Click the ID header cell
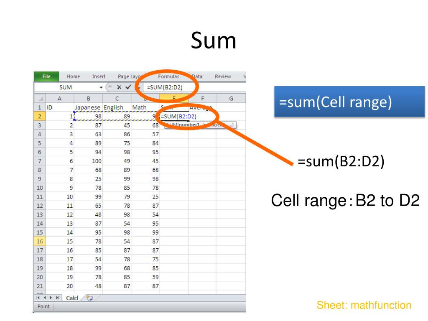The image size is (428, 321). [59, 107]
